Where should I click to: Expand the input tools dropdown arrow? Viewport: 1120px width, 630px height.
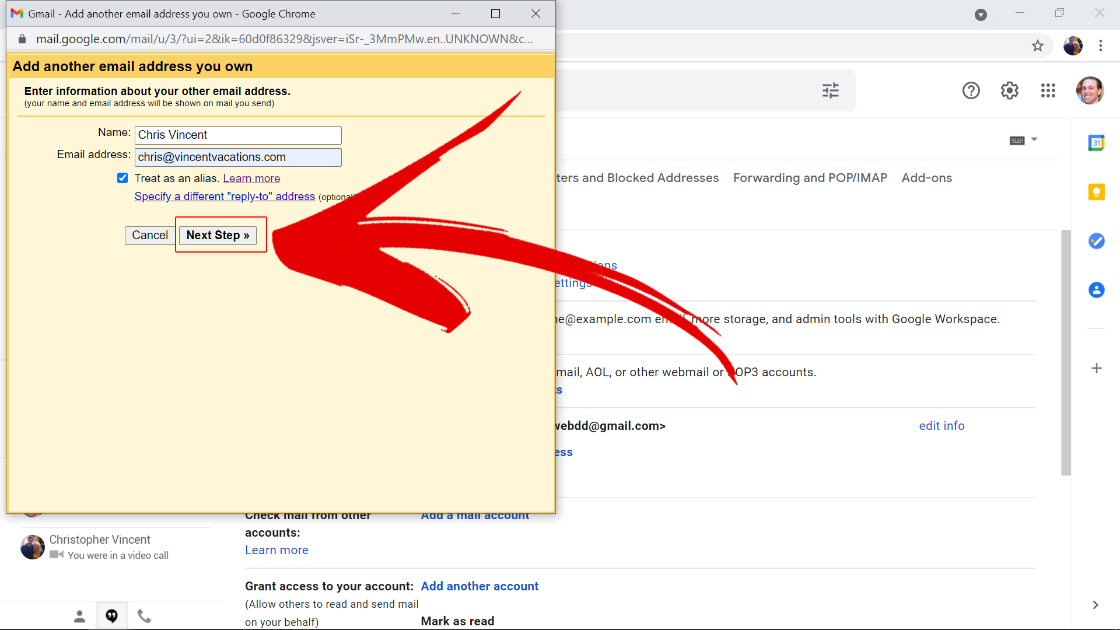point(1034,139)
